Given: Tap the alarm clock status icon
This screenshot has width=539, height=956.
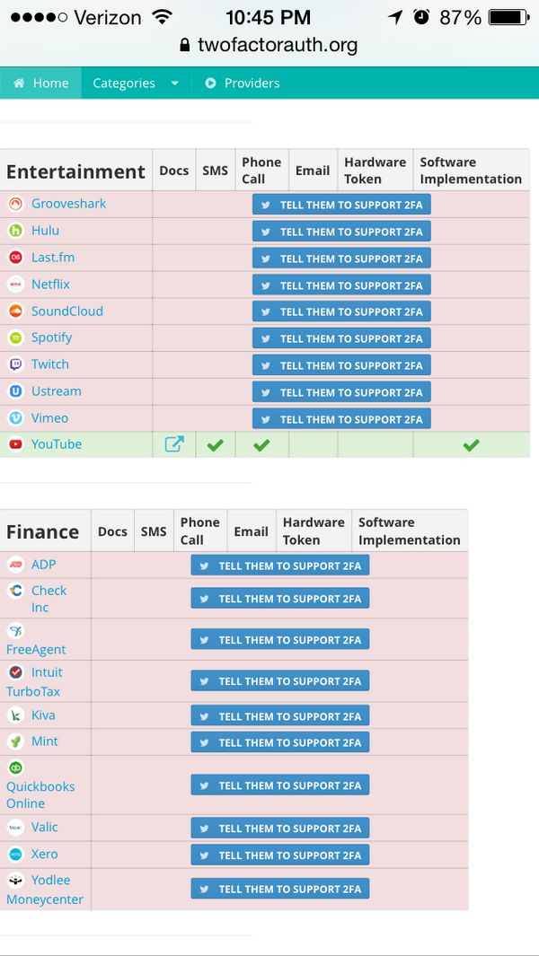Looking at the screenshot, I should (421, 17).
